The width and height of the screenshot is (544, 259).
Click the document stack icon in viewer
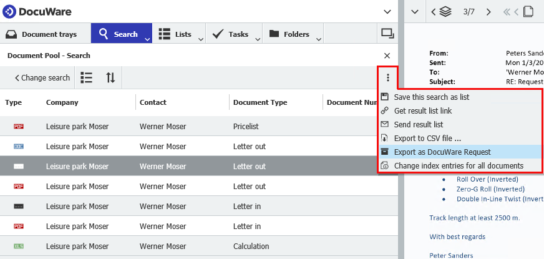445,11
